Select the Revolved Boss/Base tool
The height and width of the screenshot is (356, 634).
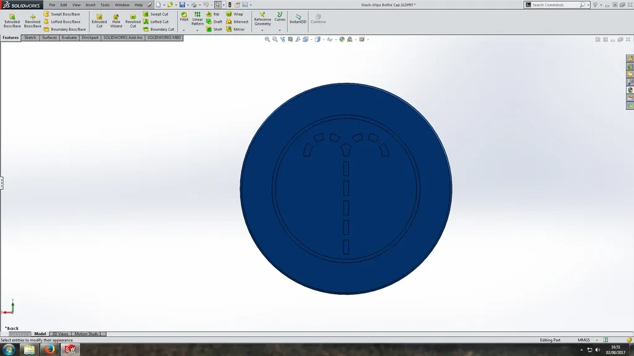(x=32, y=21)
